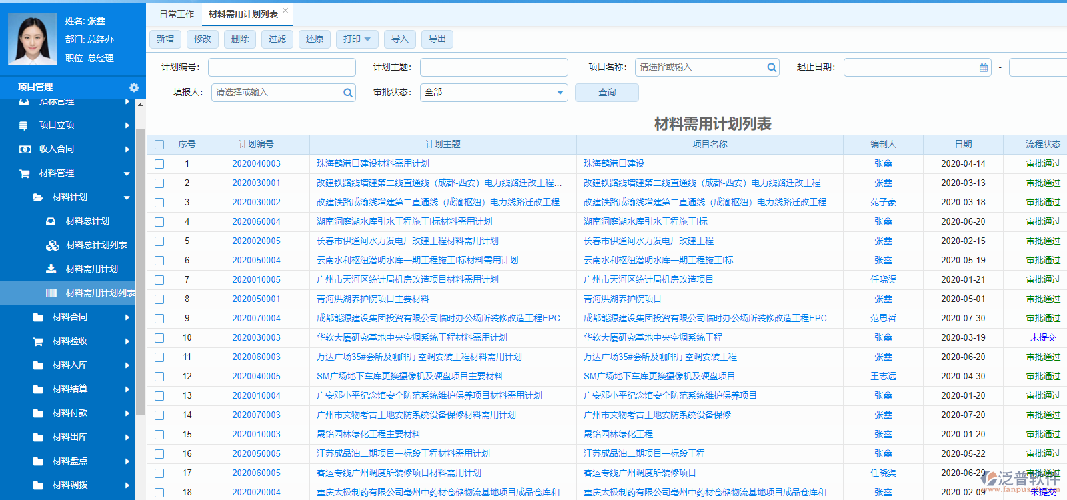This screenshot has width=1067, height=500.
Task: Click the shopping cart icon for 材料管理
Action: [x=25, y=173]
